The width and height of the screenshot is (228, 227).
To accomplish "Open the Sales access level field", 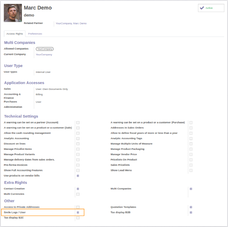I will click(x=52, y=89).
